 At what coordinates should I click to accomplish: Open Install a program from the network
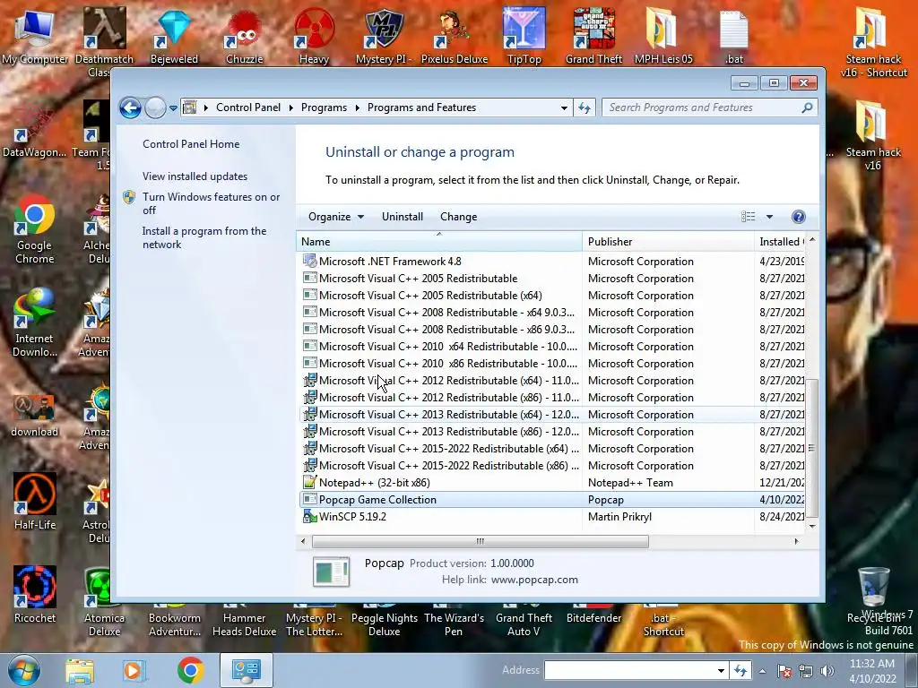click(204, 237)
